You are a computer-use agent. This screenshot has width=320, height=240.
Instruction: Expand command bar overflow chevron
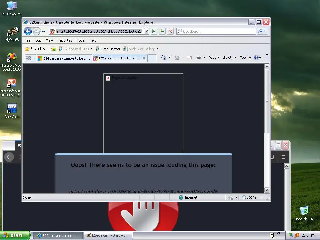(x=267, y=55)
